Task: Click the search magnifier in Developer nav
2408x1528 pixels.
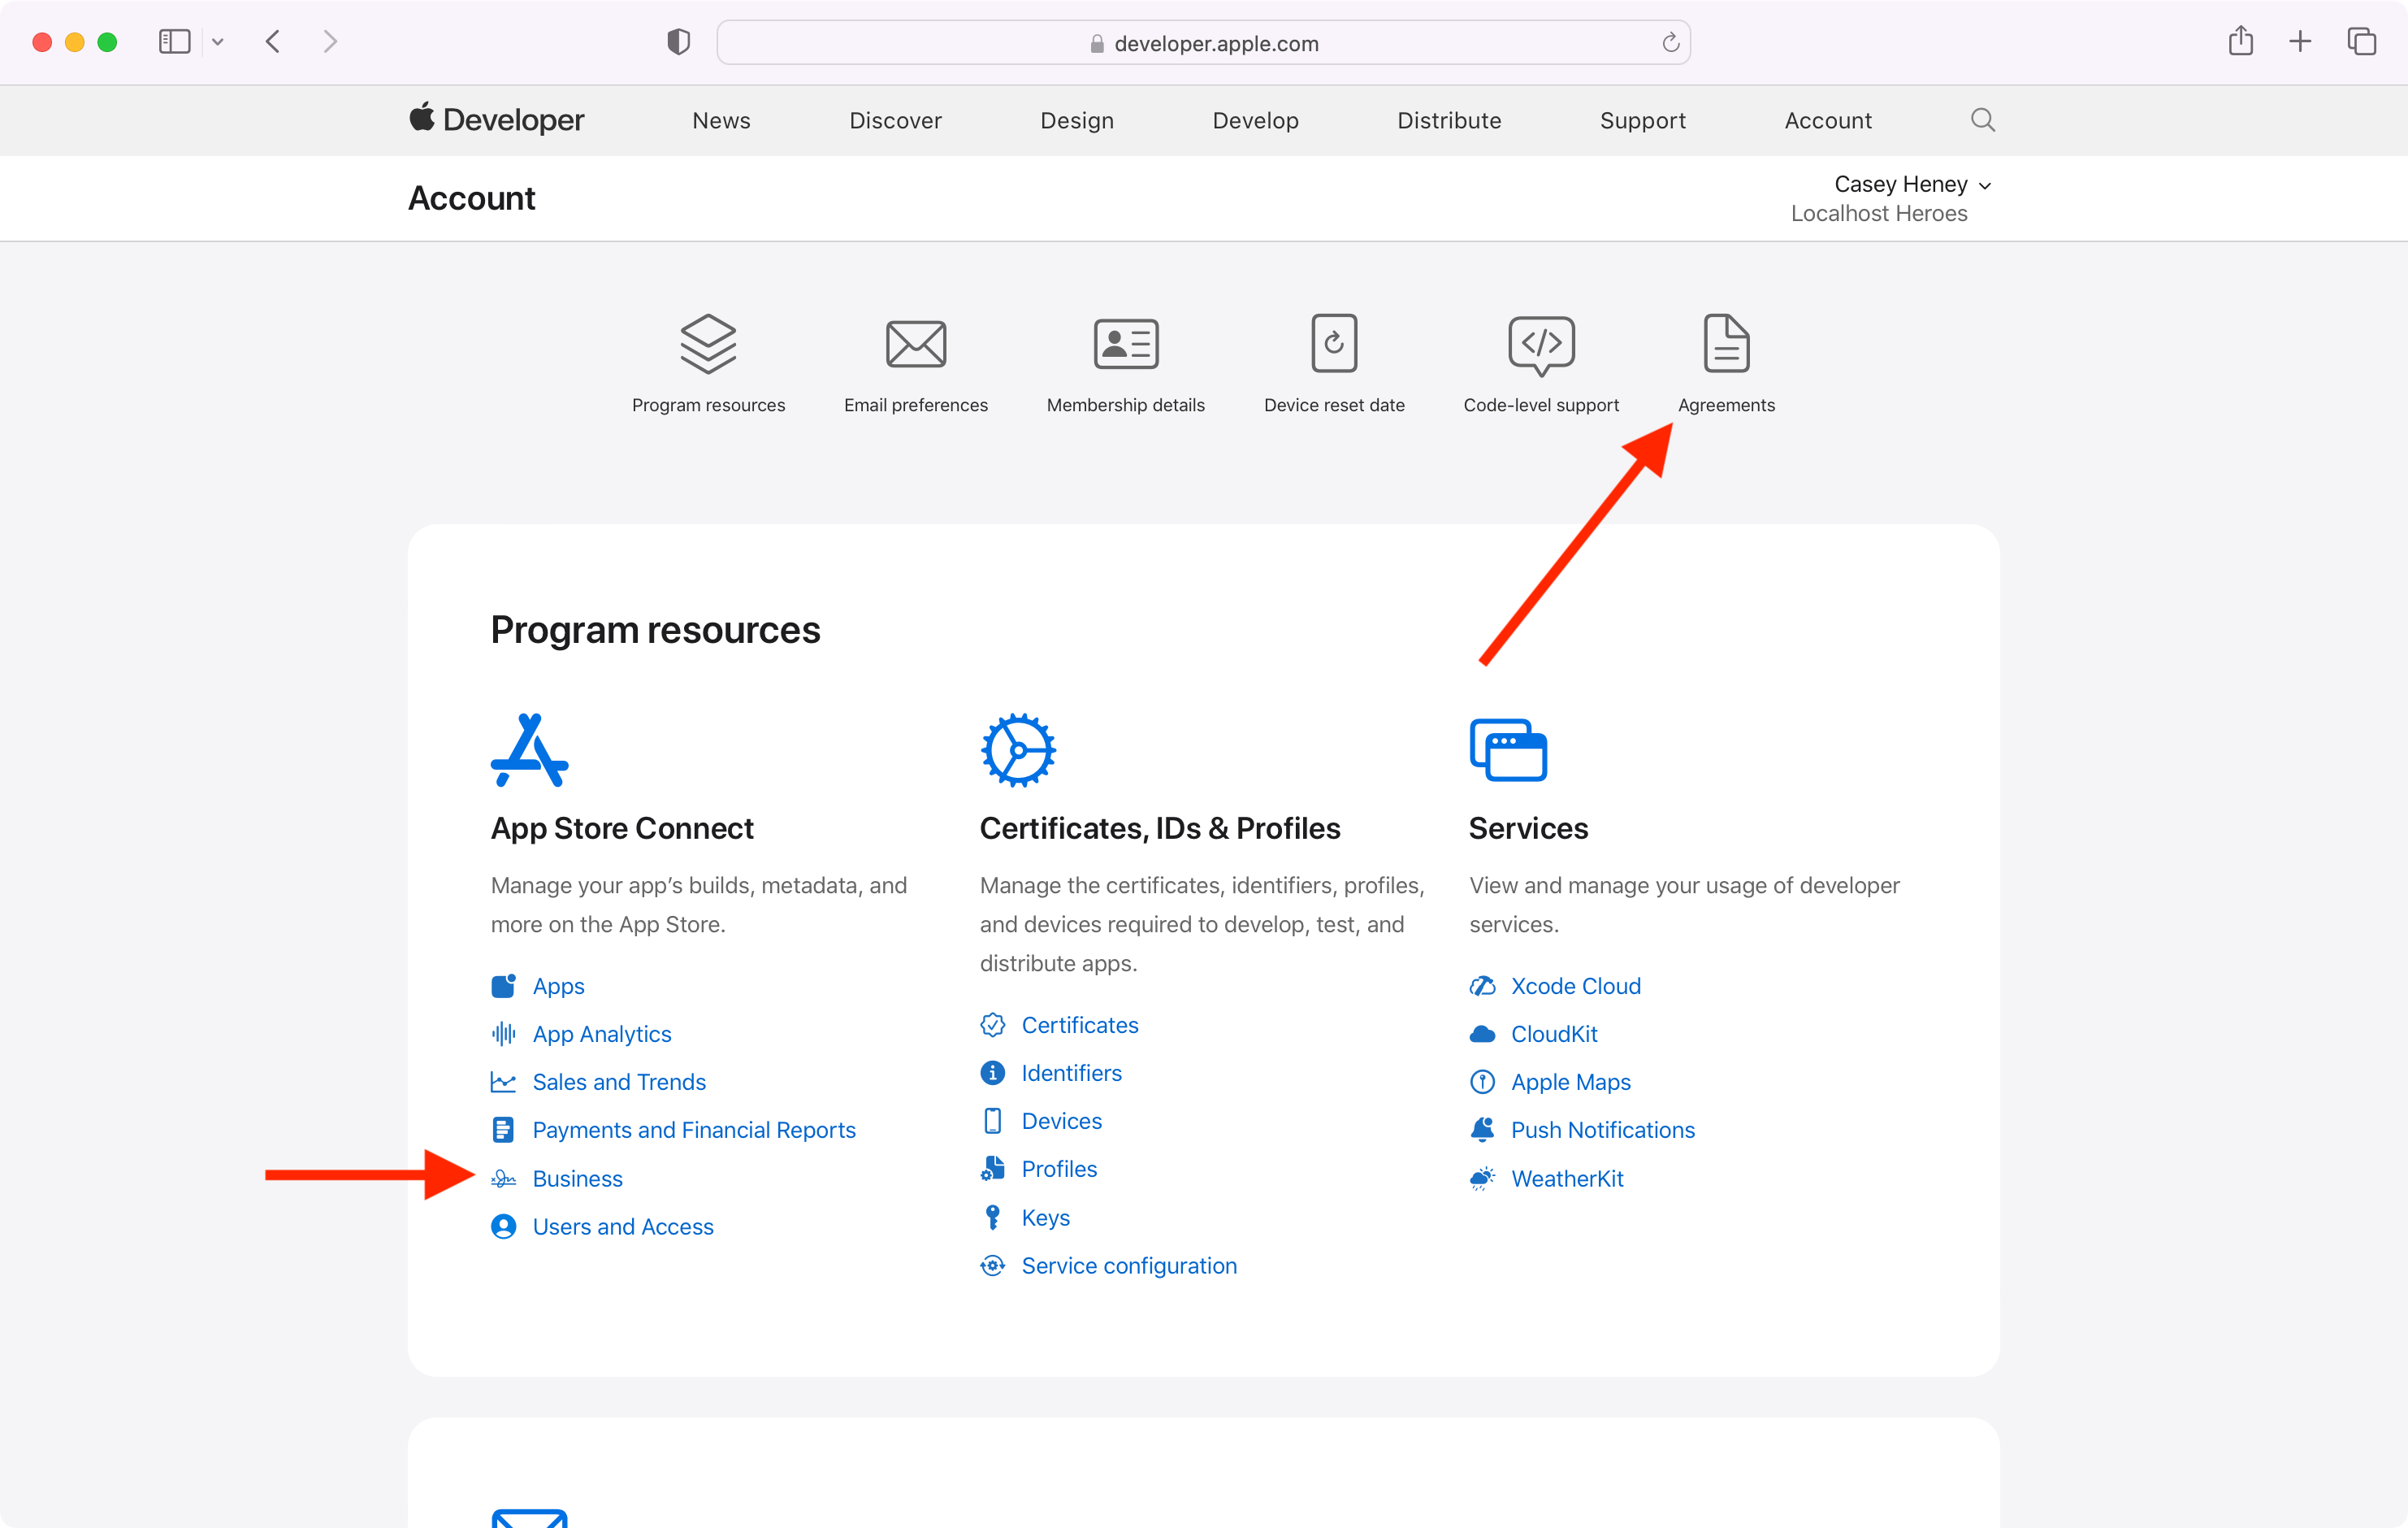Action: 1982,120
